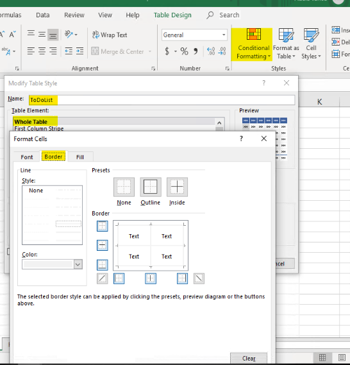Apply middle align to cell text

click(42, 35)
